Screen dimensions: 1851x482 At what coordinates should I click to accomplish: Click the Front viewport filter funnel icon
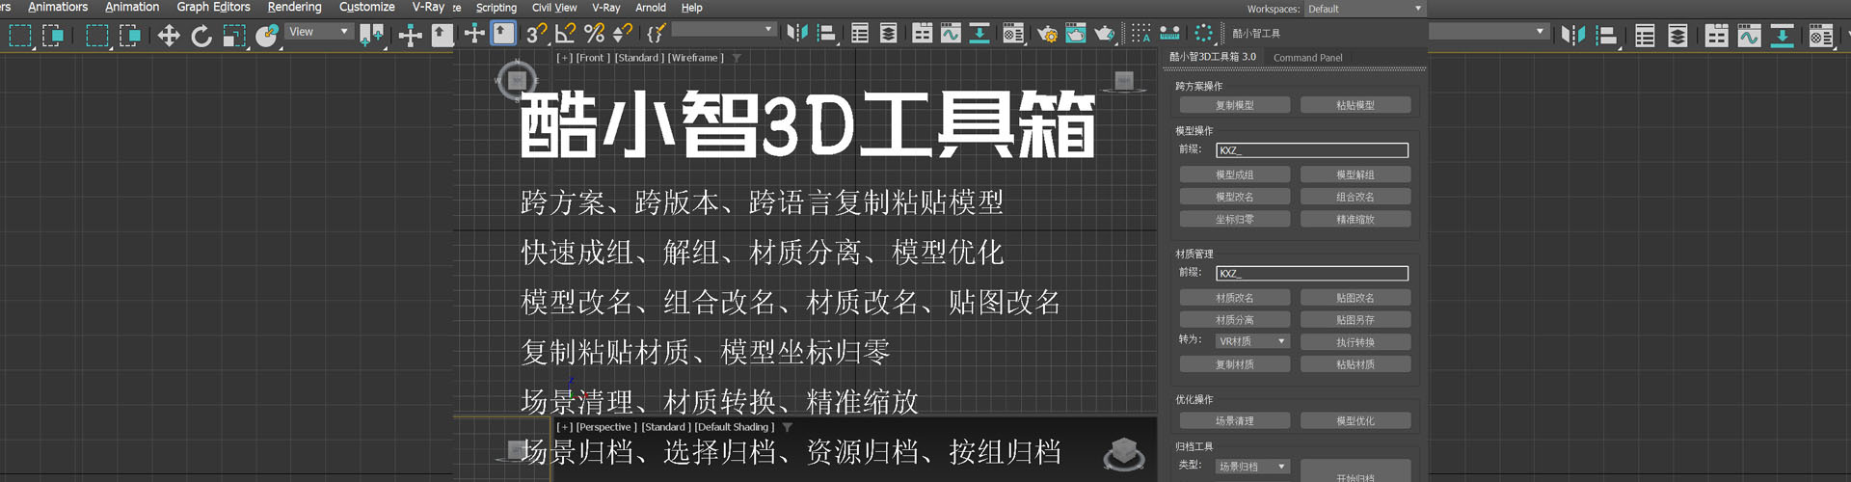737,58
